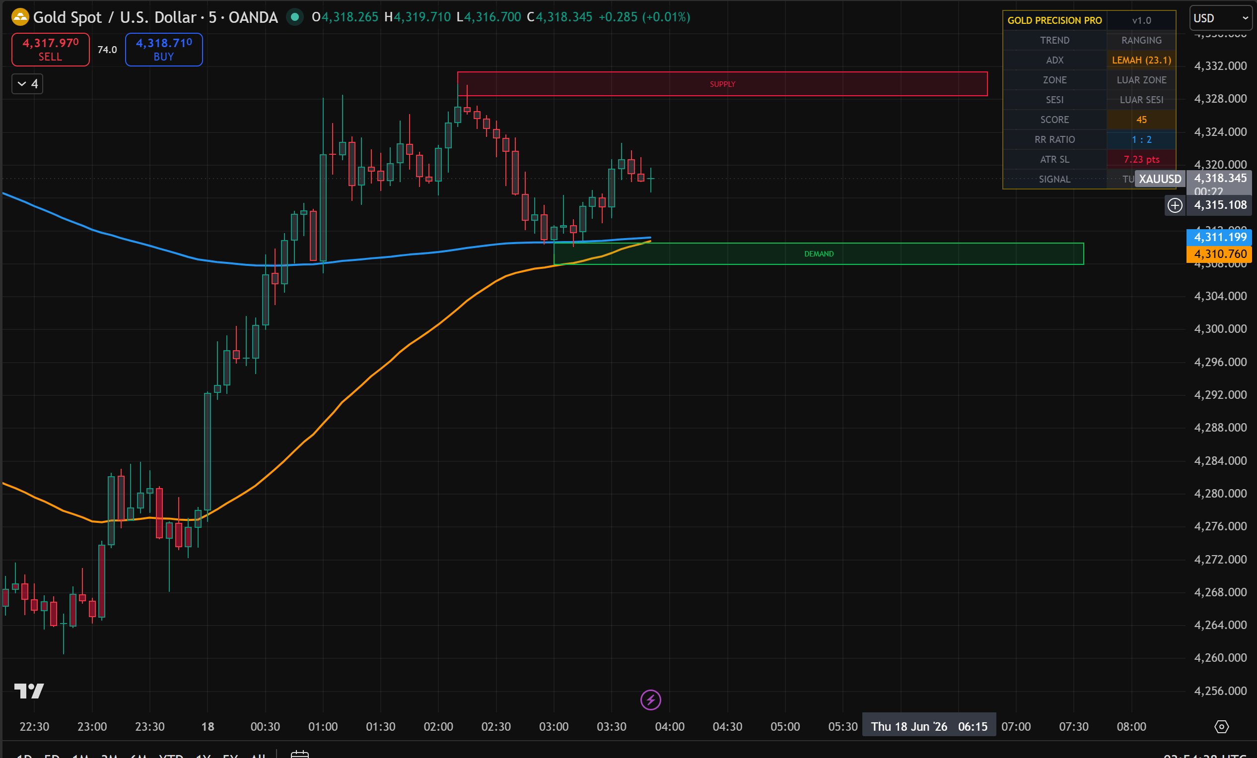Click the RANGING trend value
This screenshot has width=1257, height=758.
click(x=1141, y=40)
